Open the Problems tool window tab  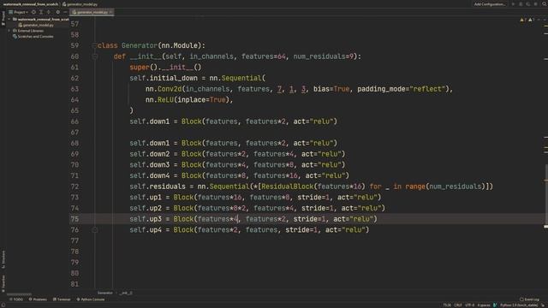click(x=38, y=299)
